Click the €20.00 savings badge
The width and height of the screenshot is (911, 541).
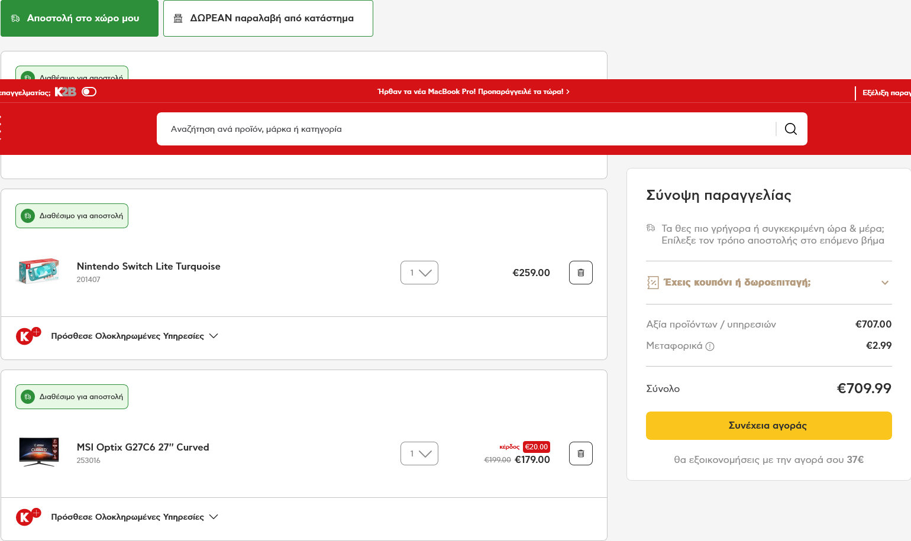pos(537,447)
